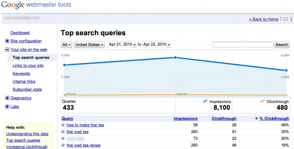Viewport: 294px width, 149px height.
Task: Click the sort arrow beside % Clickthrough
Action: click(x=256, y=118)
